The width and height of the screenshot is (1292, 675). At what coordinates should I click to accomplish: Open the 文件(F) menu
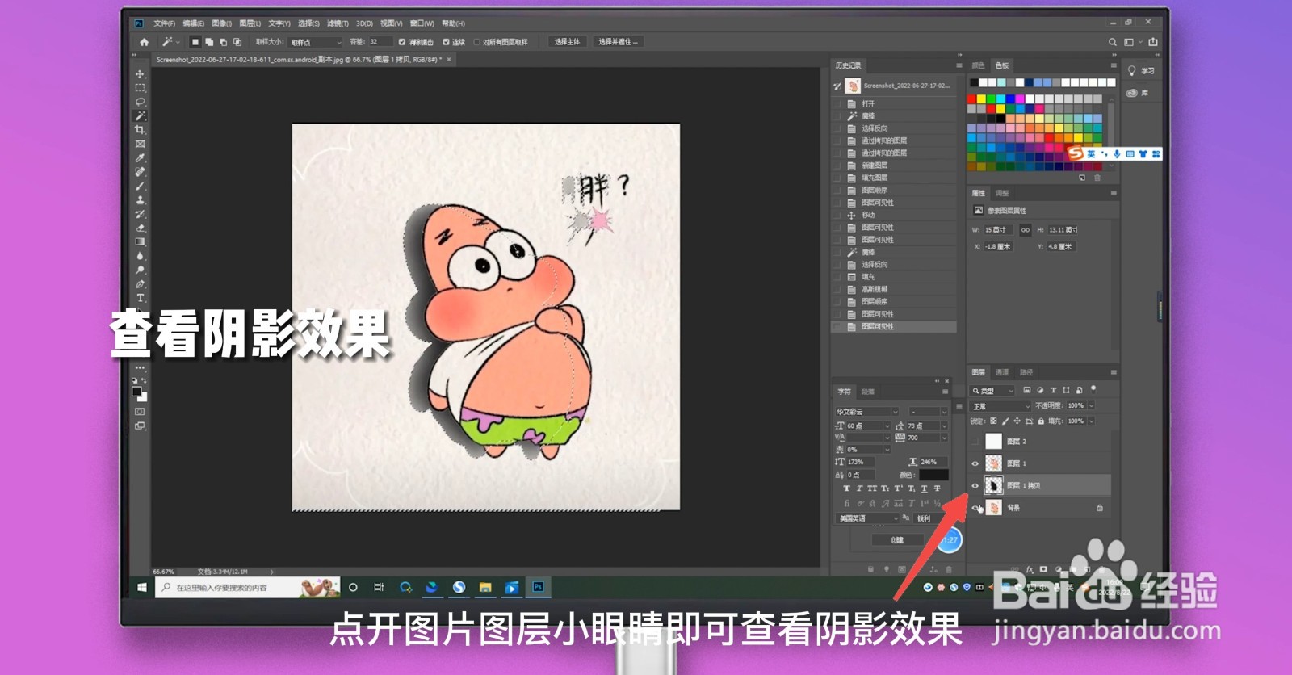pyautogui.click(x=164, y=23)
